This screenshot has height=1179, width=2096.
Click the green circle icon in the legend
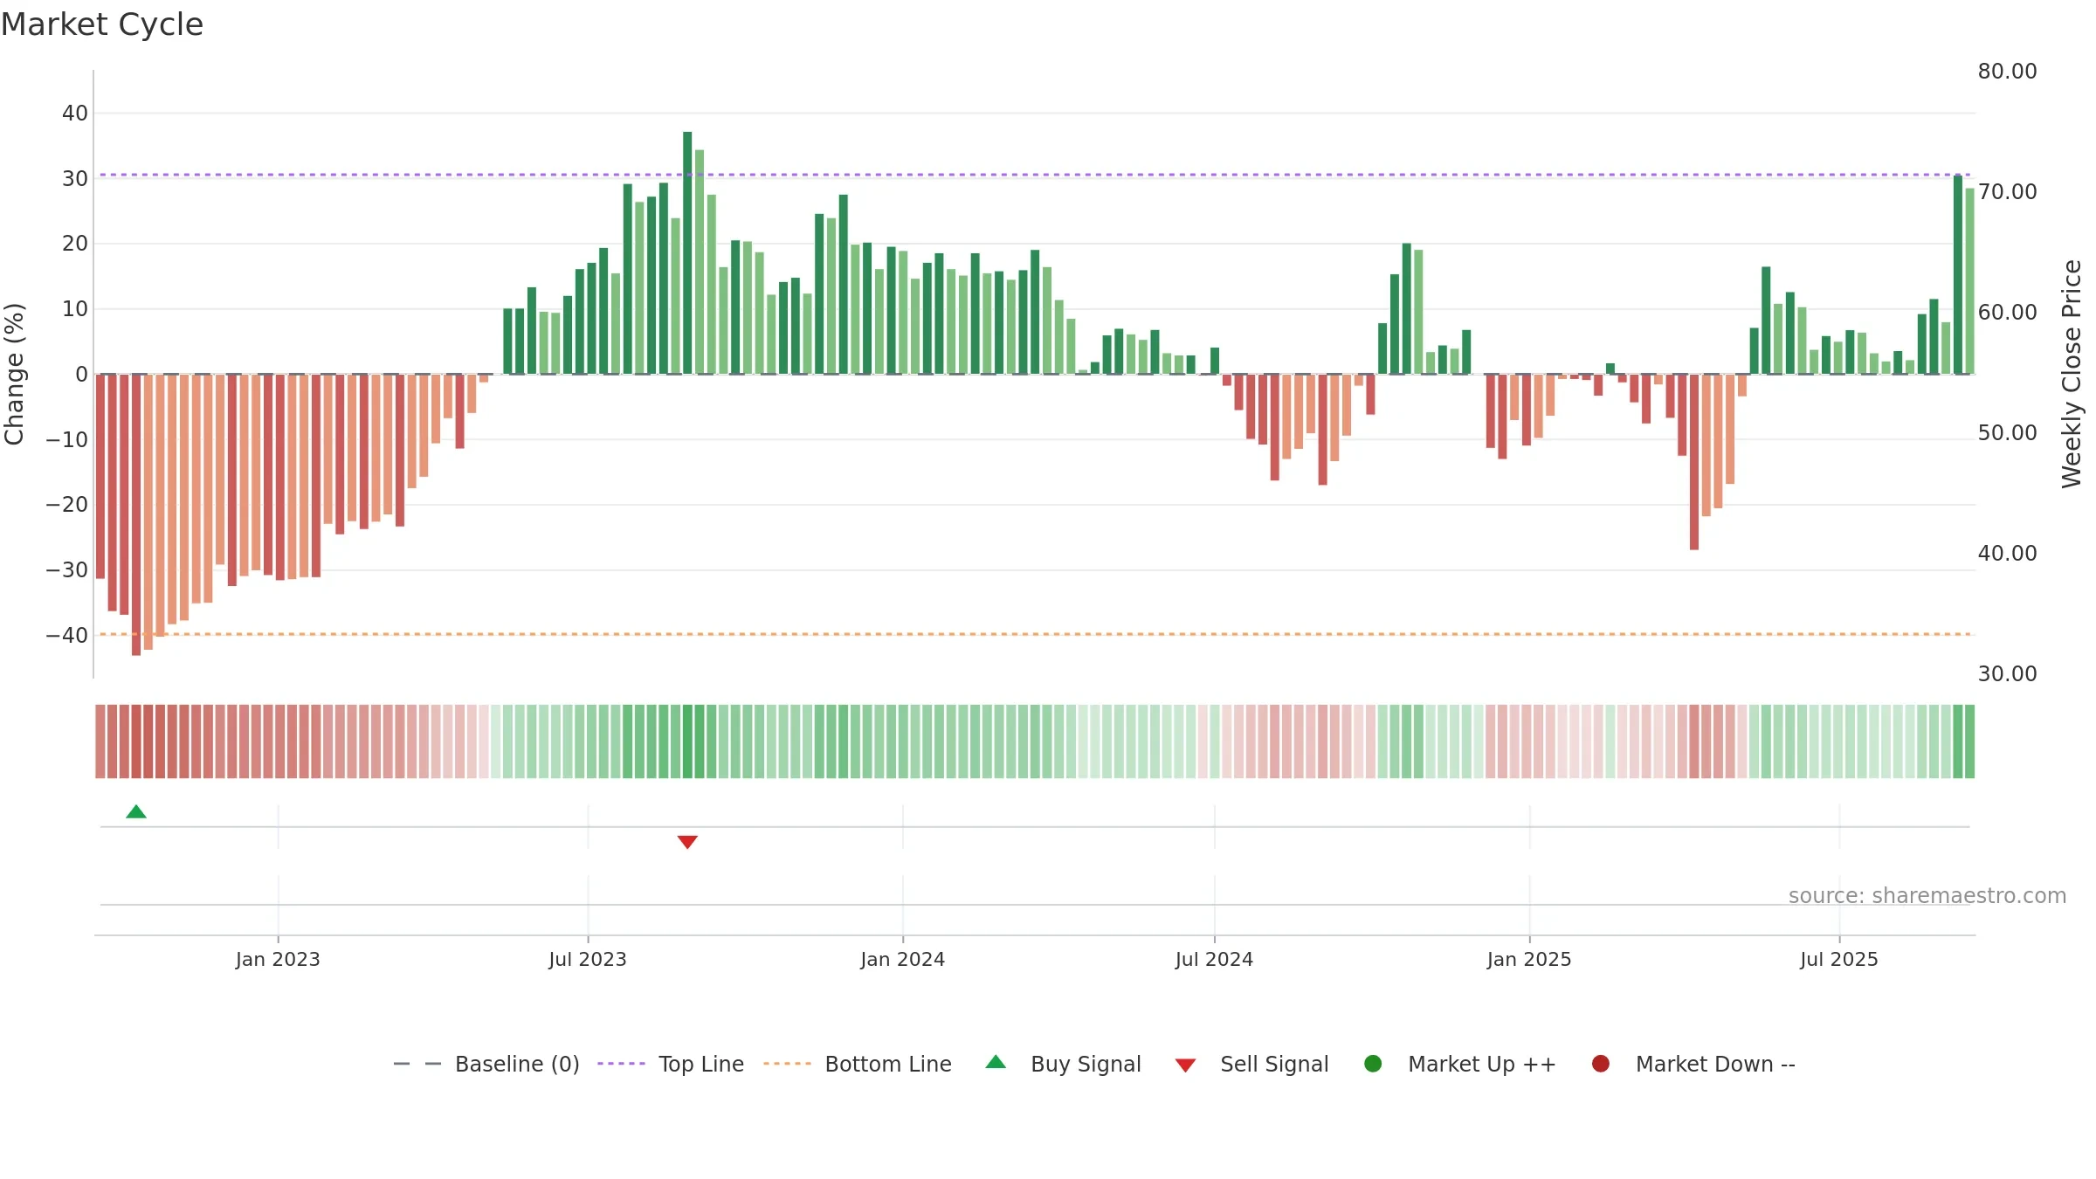point(1373,1064)
